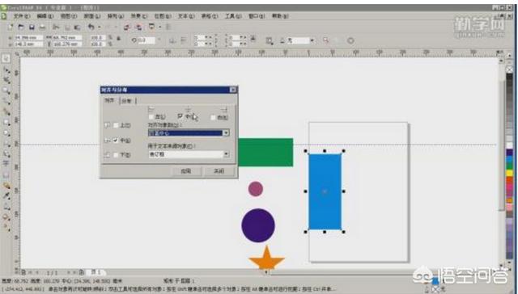Check the 下 (bottom) alignment checkbox
Viewport: 518px width, 294px height.
[x=116, y=154]
